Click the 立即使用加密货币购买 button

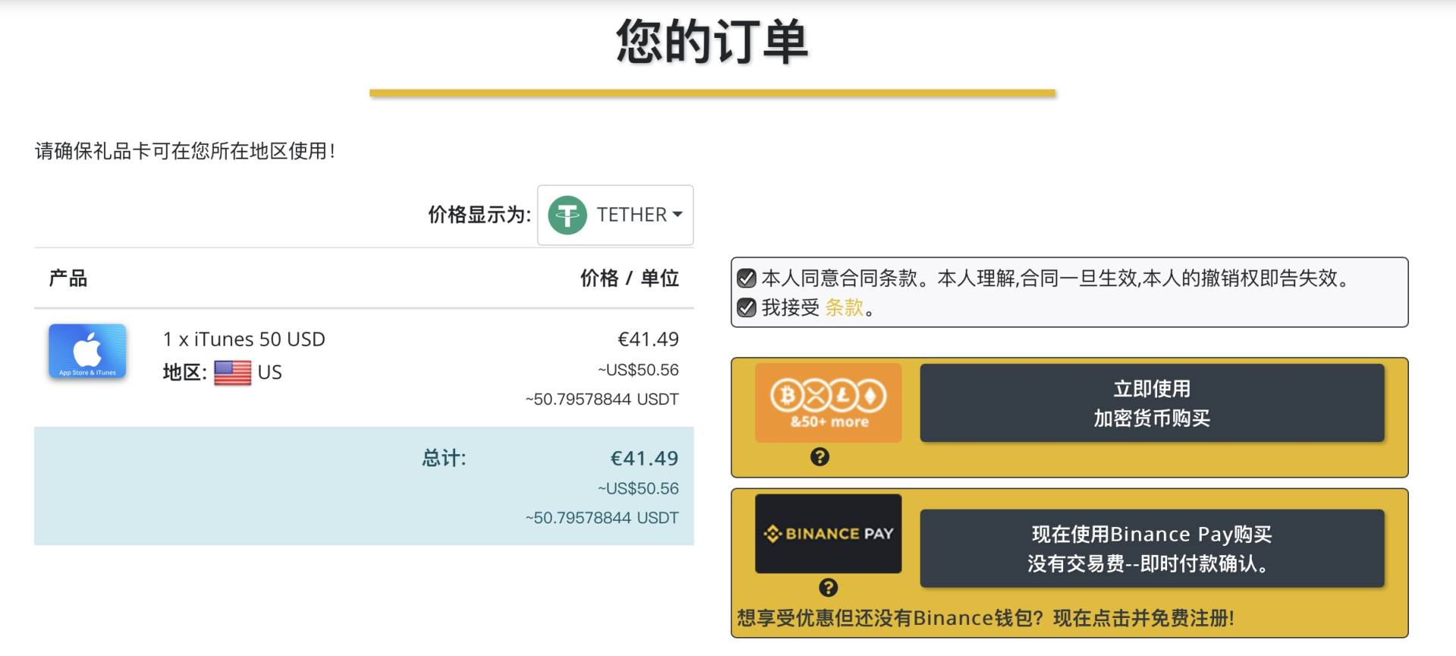1151,403
